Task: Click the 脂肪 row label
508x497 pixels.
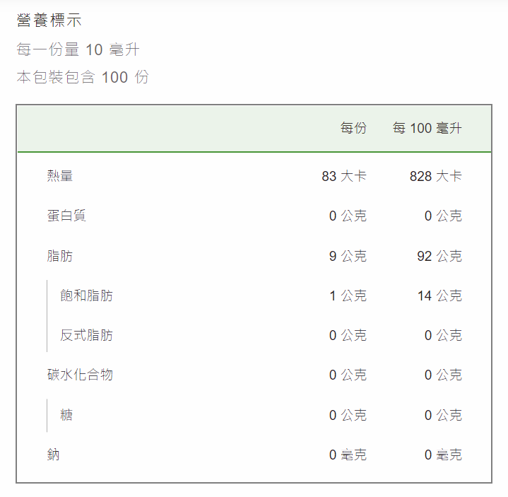Action: [x=60, y=256]
